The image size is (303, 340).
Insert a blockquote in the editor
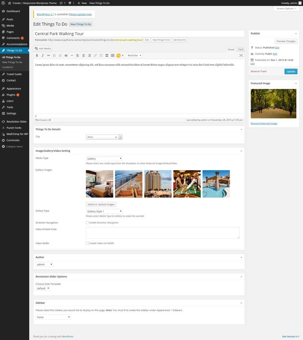tap(66, 56)
